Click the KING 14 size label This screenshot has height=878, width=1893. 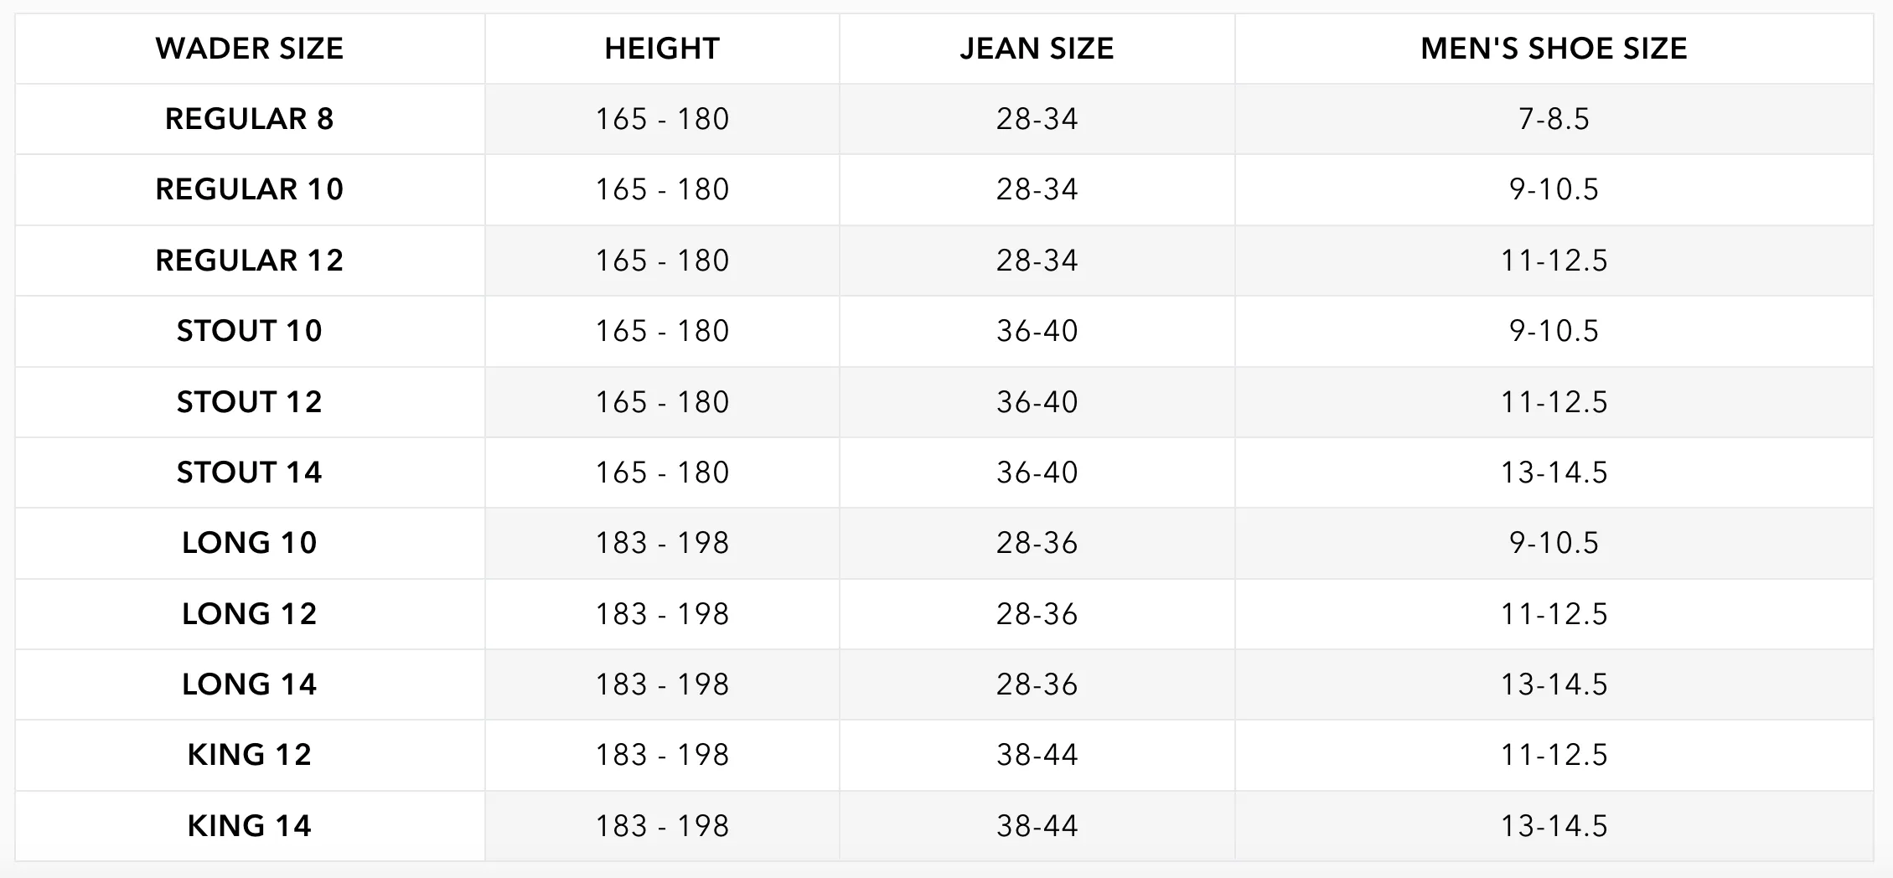click(250, 826)
